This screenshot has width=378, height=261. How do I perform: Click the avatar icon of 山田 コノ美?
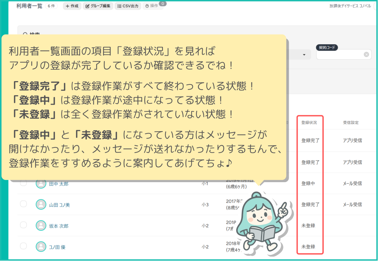[41, 205]
